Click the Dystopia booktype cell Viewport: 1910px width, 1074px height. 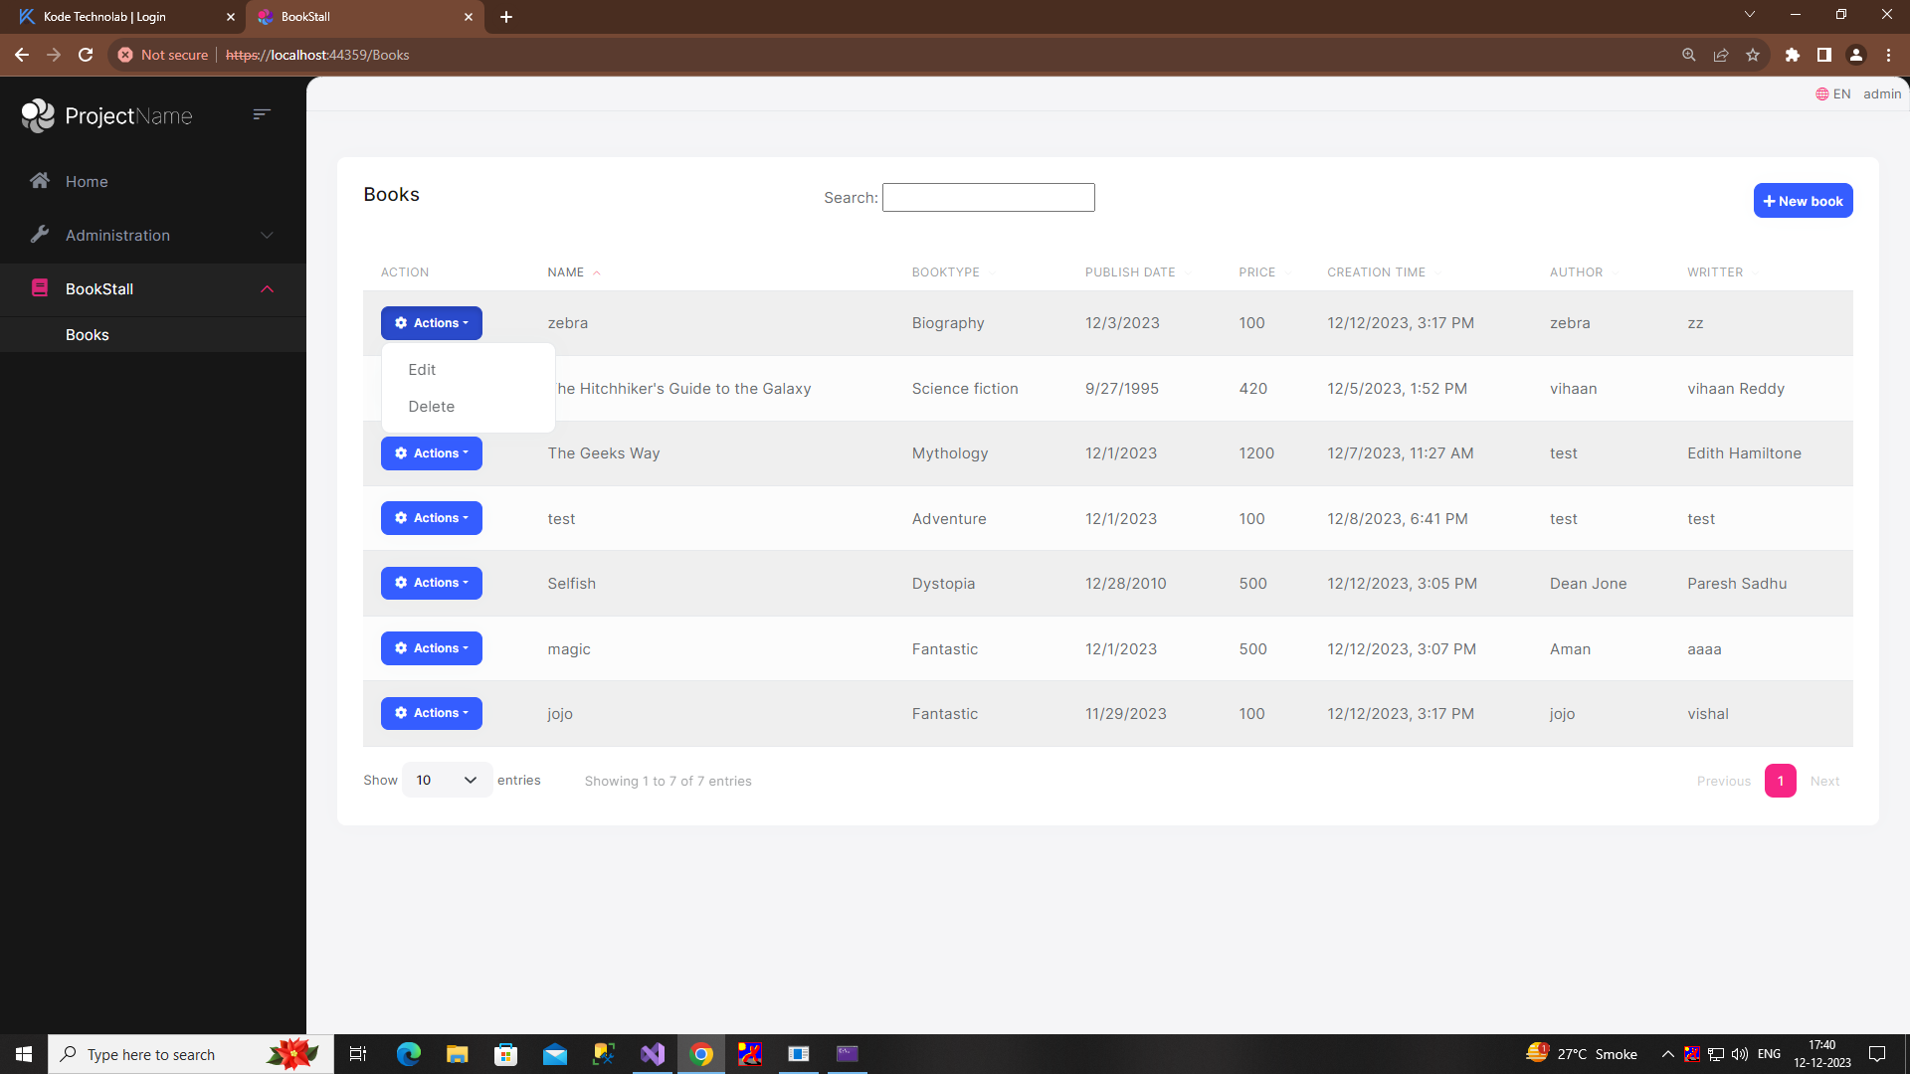pos(943,584)
